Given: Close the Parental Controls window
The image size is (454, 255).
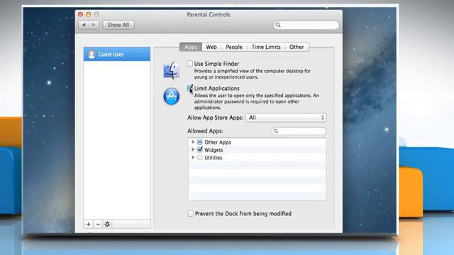Looking at the screenshot, I should [x=80, y=14].
